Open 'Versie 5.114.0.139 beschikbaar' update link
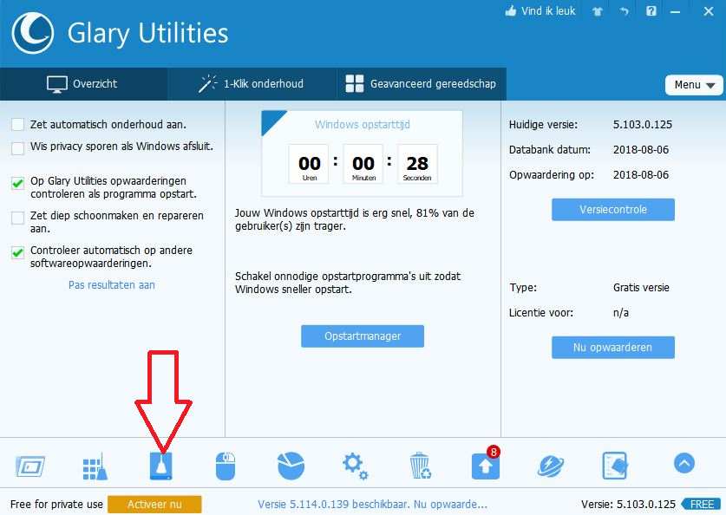726x515 pixels. click(373, 505)
